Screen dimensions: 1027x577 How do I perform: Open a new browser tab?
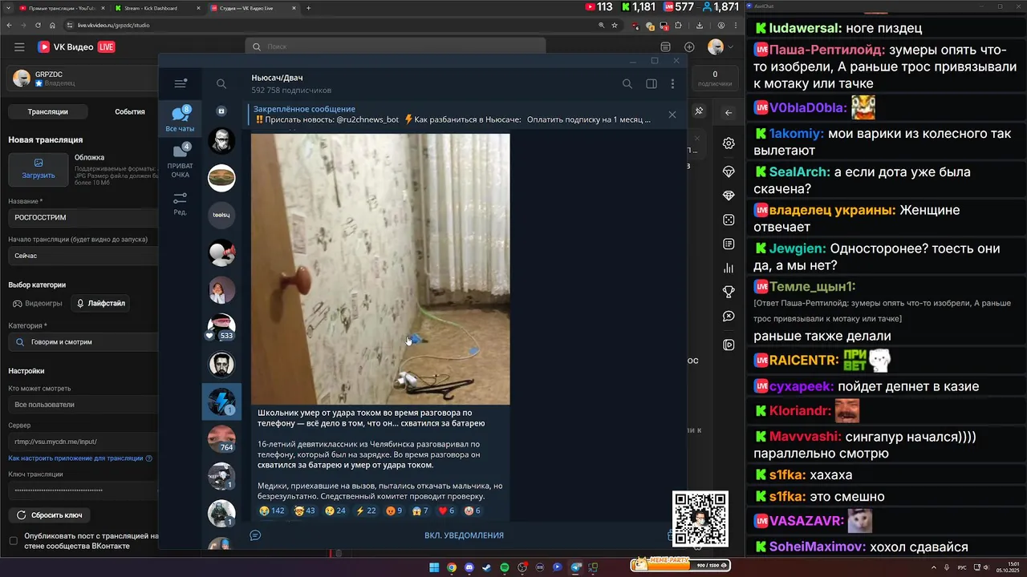tap(308, 8)
